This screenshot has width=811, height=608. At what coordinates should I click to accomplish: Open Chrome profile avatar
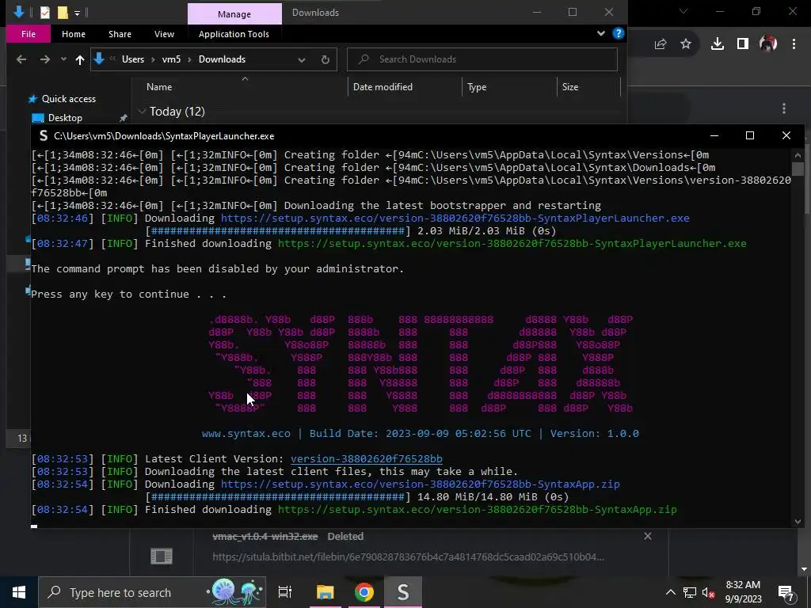(x=768, y=44)
